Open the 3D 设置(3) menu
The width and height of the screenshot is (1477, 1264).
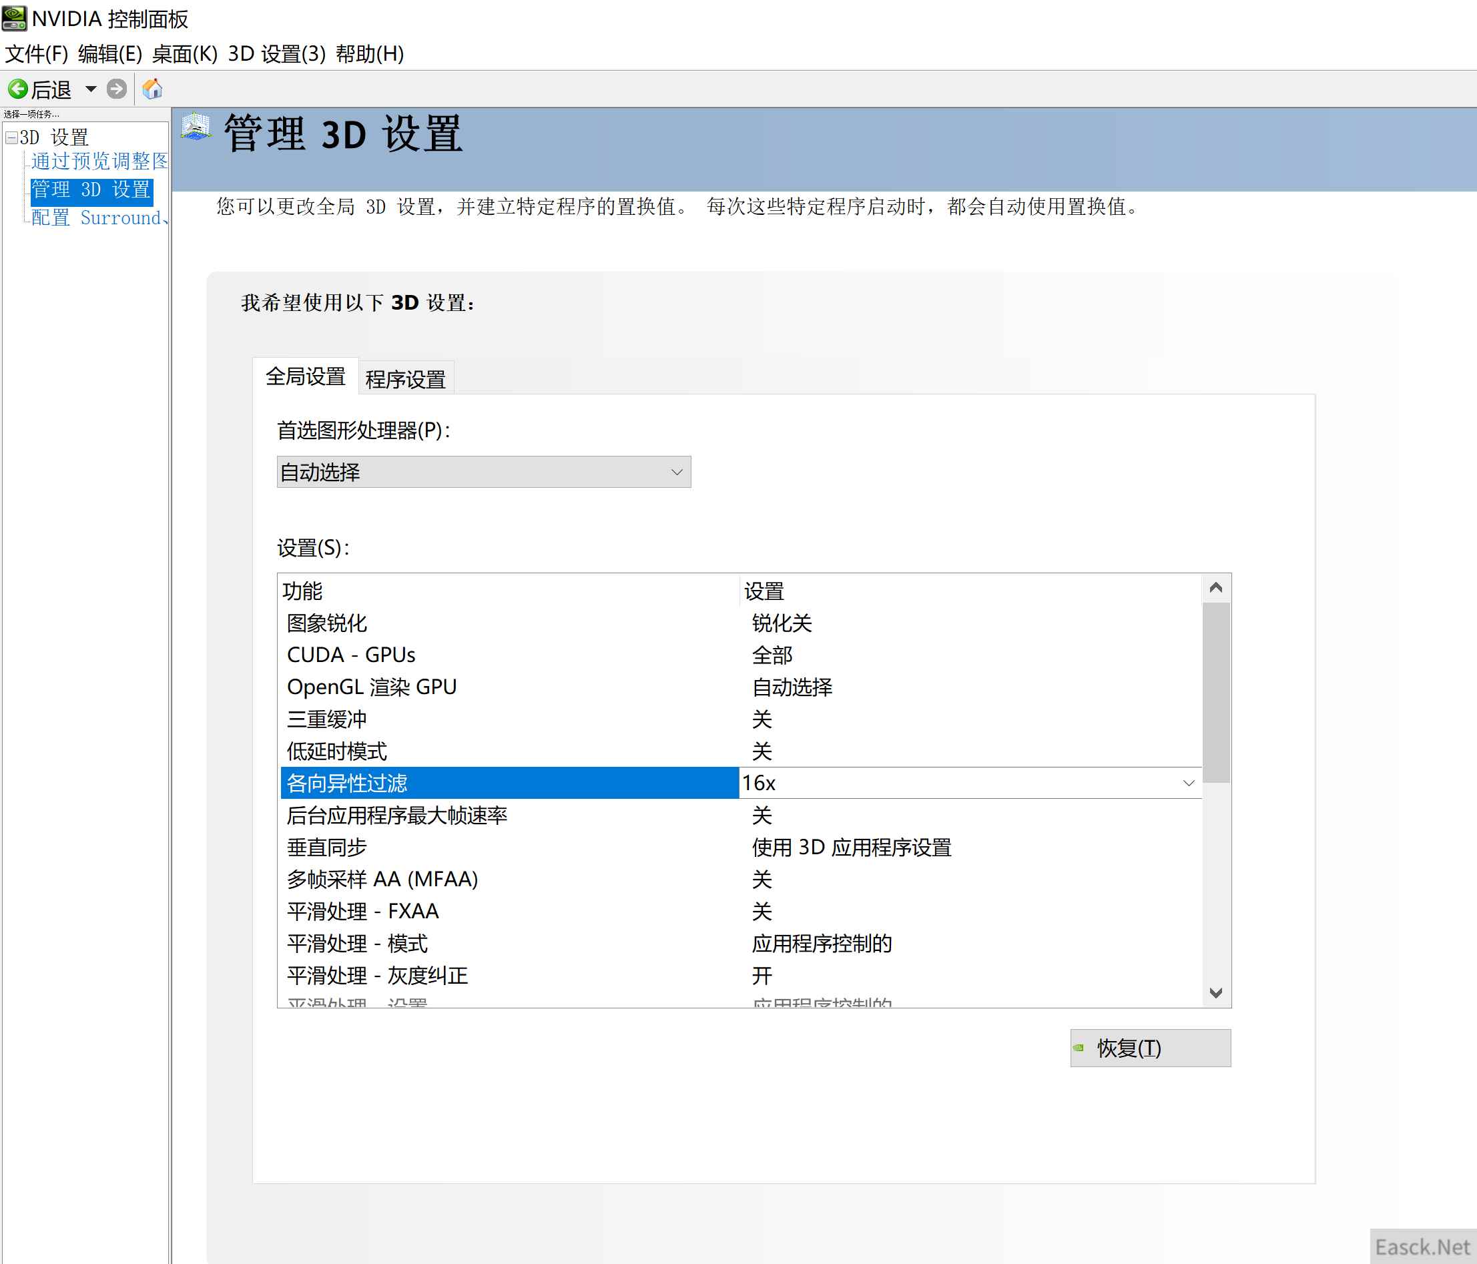coord(276,53)
